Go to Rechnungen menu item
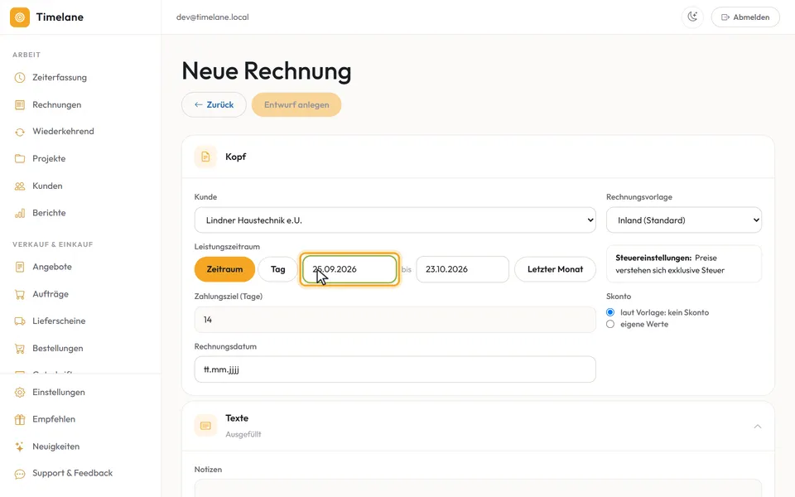 pyautogui.click(x=57, y=105)
